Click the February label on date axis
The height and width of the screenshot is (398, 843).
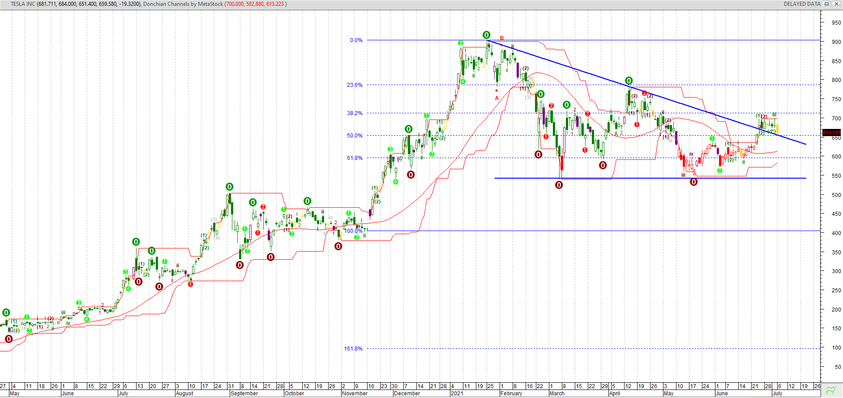tap(511, 394)
